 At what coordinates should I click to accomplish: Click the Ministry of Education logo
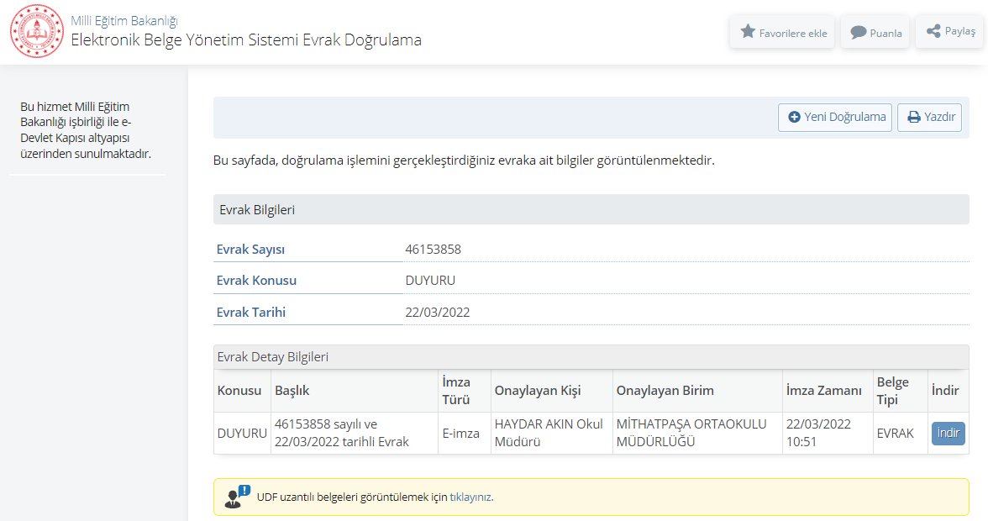[x=36, y=32]
